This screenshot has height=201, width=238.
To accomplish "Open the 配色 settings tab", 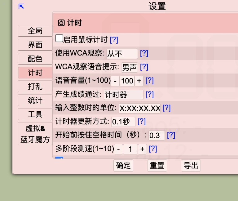I will click(x=35, y=59).
